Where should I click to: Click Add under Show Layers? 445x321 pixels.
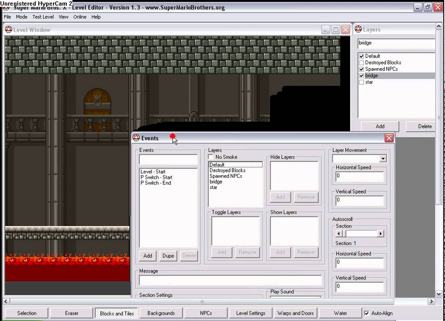(280, 252)
